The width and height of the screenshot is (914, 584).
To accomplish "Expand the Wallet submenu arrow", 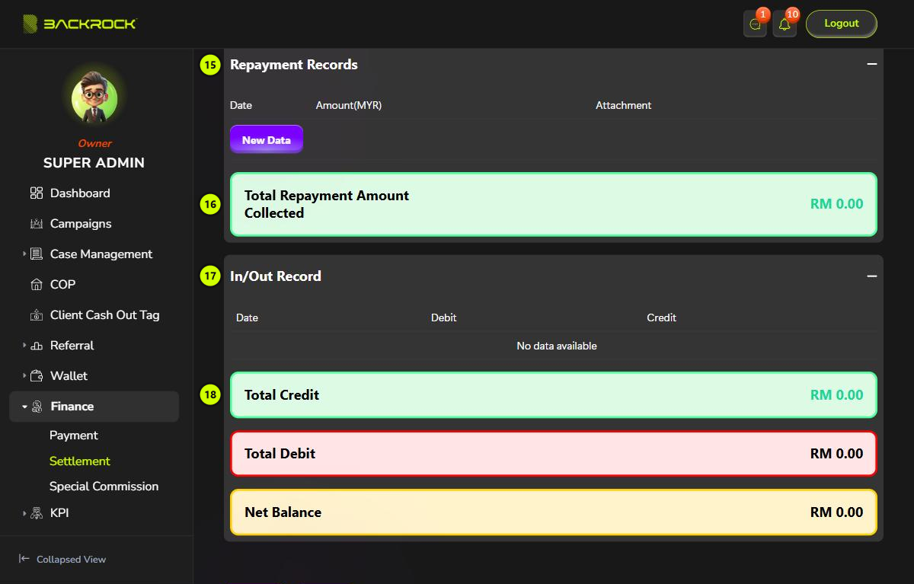I will pyautogui.click(x=24, y=376).
